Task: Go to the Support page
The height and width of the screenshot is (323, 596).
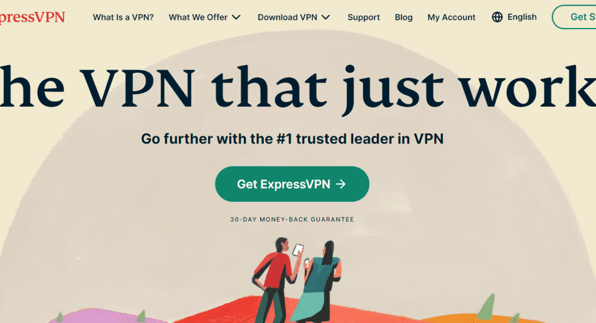Action: pyautogui.click(x=363, y=17)
